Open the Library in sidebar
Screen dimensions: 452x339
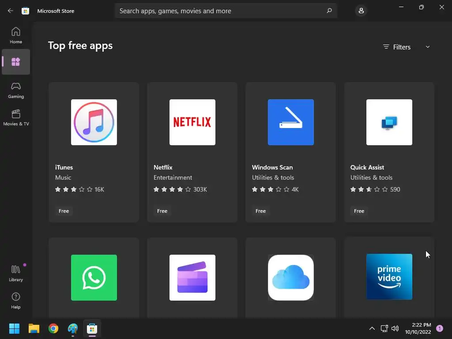pyautogui.click(x=16, y=273)
